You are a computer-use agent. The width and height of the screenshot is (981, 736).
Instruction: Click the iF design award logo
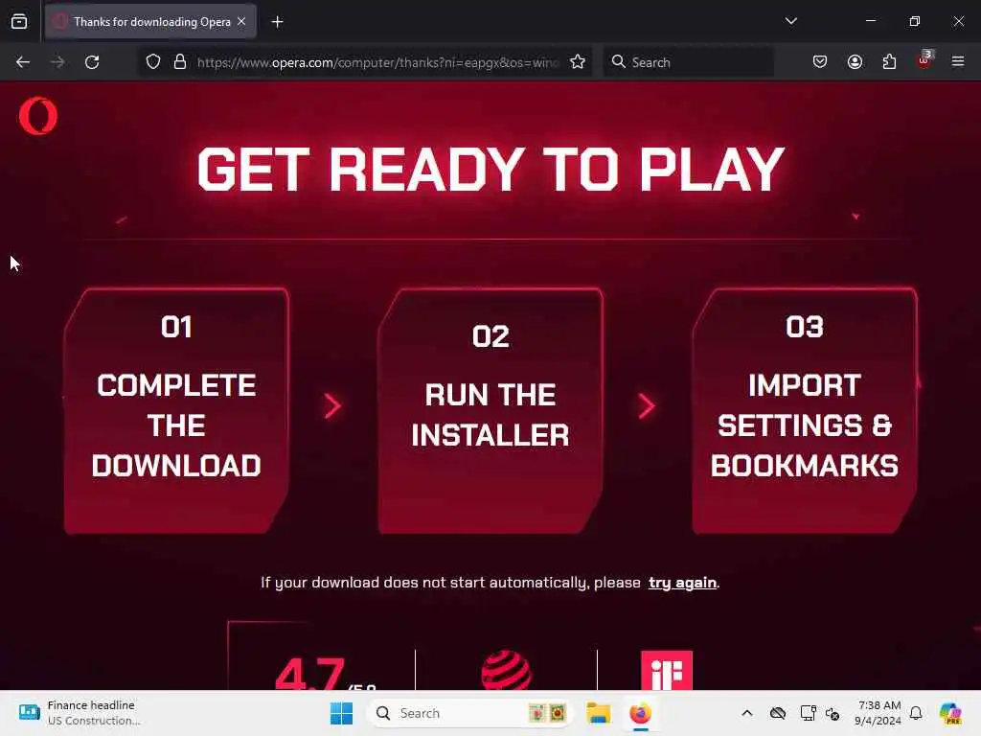[667, 670]
